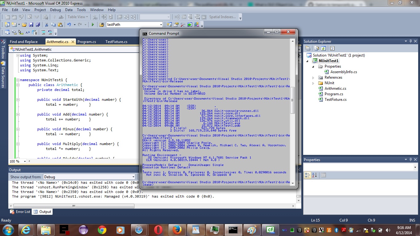Screen dimensions: 420x236
Task: Click Comment out selected lines icon
Action: pos(43,32)
